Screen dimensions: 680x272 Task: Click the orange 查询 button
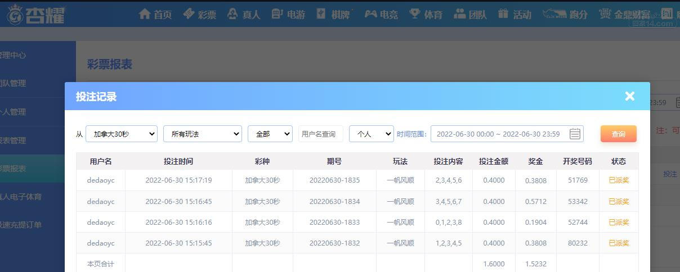coord(619,134)
